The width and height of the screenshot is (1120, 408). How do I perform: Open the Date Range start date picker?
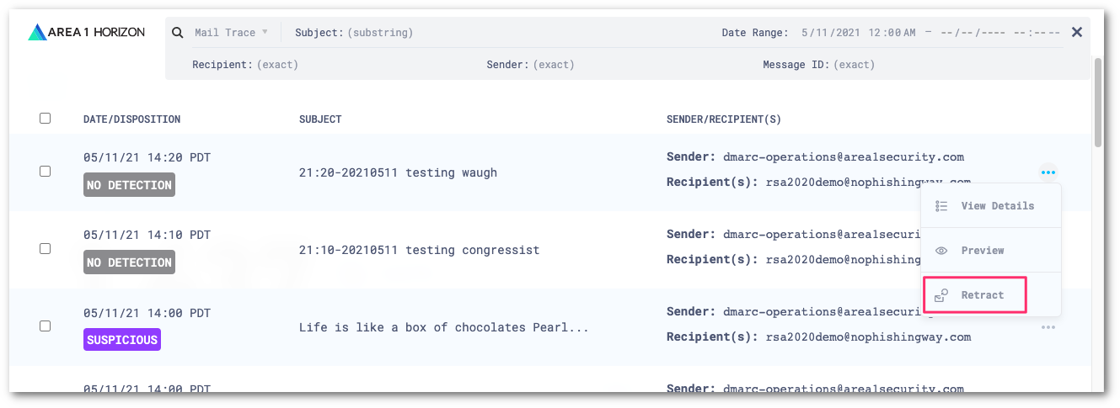pyautogui.click(x=857, y=33)
